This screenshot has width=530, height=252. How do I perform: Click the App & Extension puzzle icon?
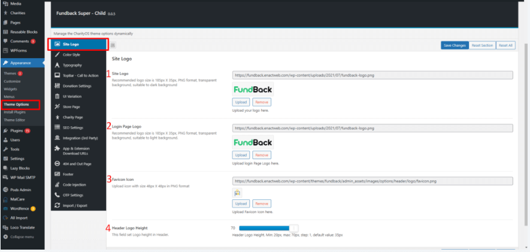pyautogui.click(x=57, y=148)
